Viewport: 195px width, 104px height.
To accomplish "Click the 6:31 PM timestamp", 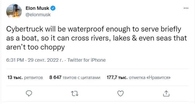I will 14,60.
